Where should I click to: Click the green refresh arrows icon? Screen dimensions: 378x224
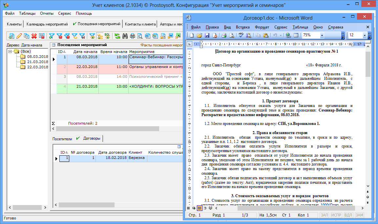point(117,36)
